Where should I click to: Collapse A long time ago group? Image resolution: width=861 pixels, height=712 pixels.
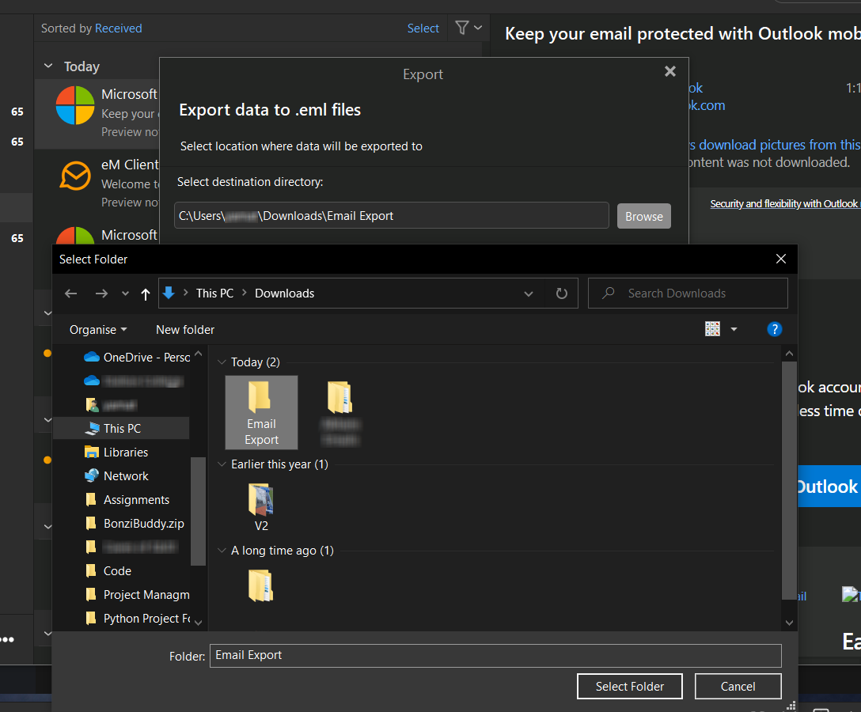[x=222, y=551]
